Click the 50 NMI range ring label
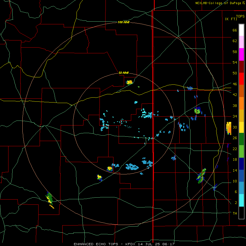The height and width of the screenshot is (246, 246). pyautogui.click(x=124, y=73)
